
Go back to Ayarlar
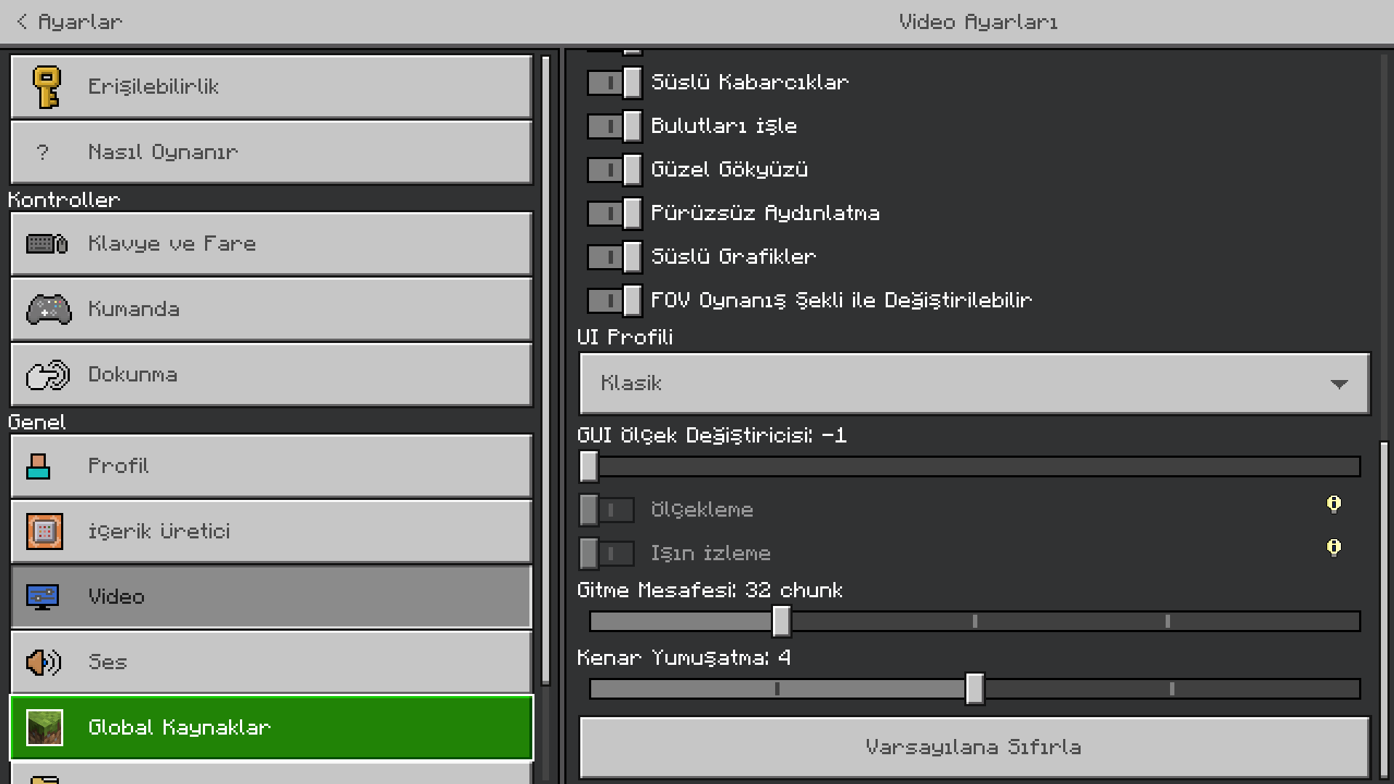[x=70, y=22]
